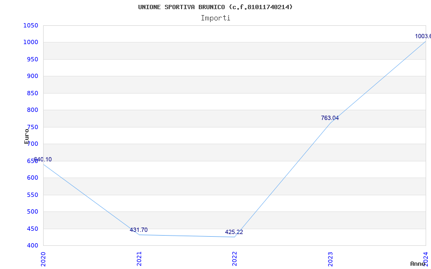Click the 900 y-axis tick label

[32, 76]
